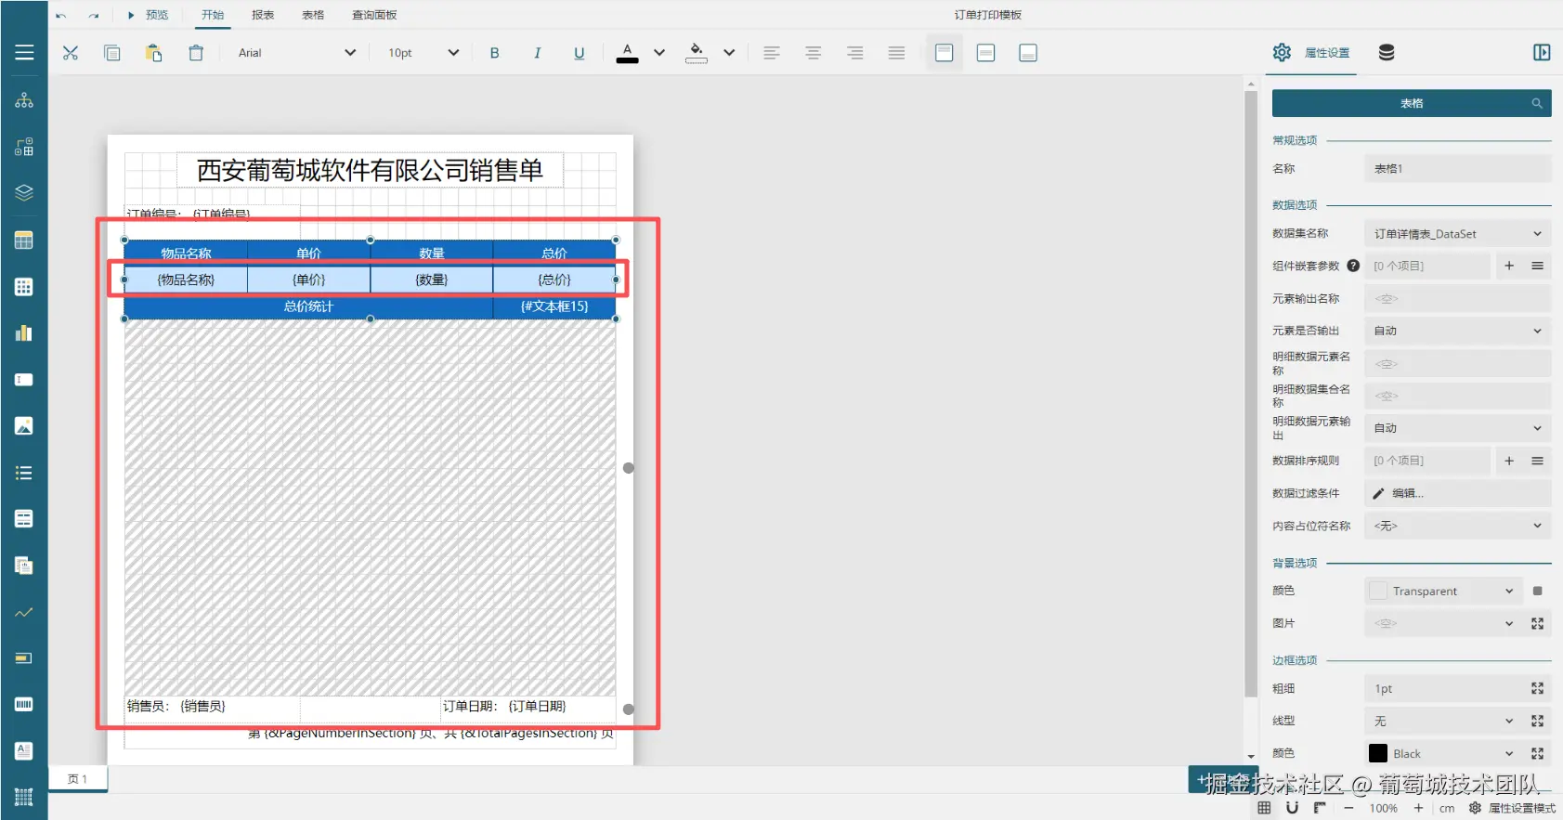Toggle grid display in status bar
Viewport: 1563px width, 820px height.
(x=1264, y=808)
